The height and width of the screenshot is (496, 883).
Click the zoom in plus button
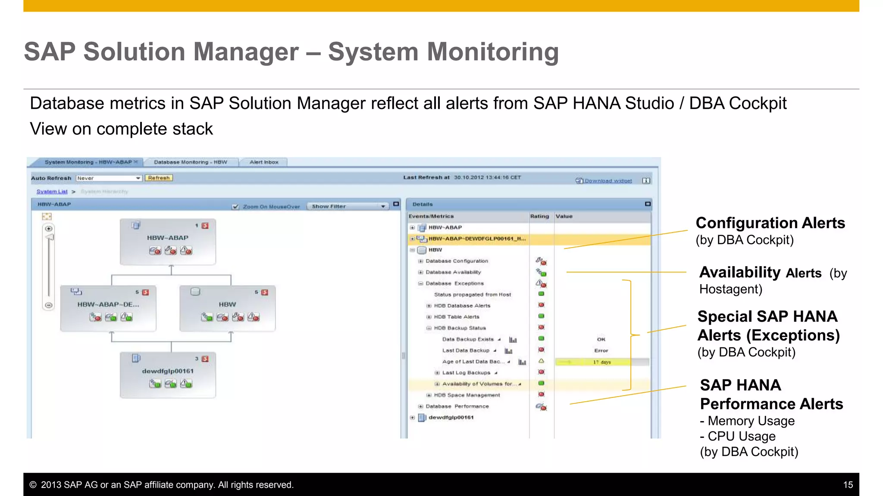49,229
